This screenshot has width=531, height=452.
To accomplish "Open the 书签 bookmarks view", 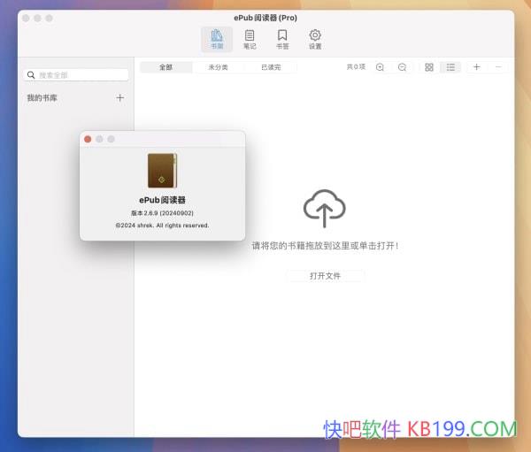I will tap(282, 39).
